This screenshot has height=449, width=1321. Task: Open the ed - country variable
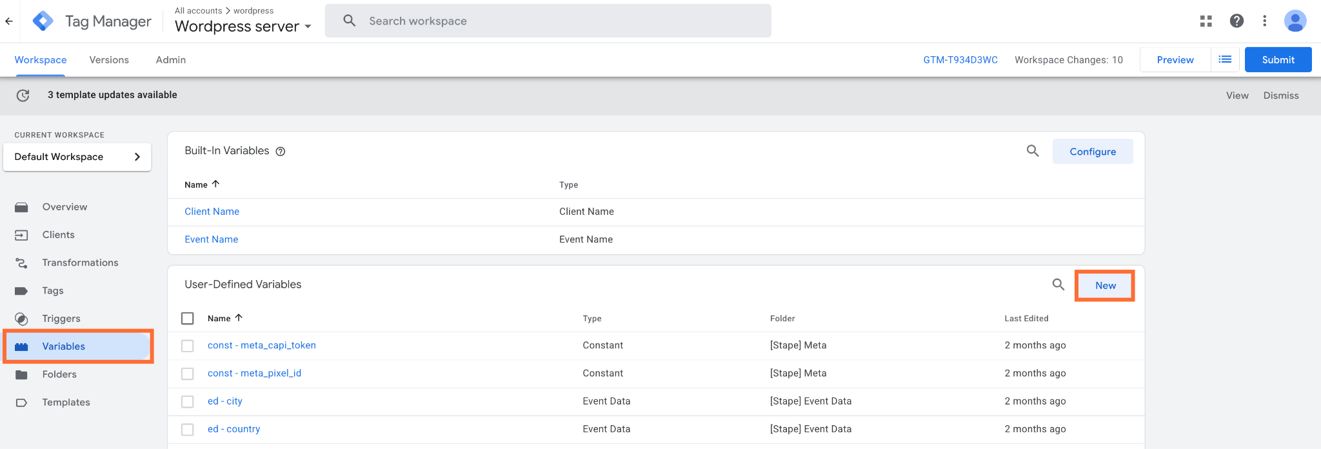pyautogui.click(x=234, y=429)
